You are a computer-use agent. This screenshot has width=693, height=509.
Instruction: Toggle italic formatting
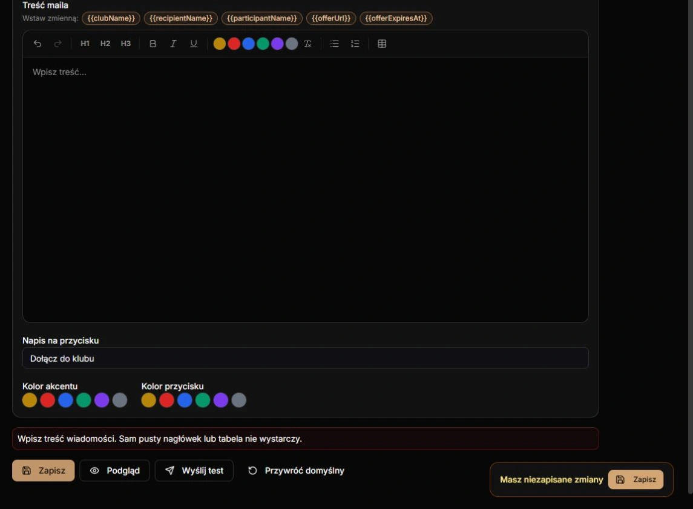[x=173, y=44]
